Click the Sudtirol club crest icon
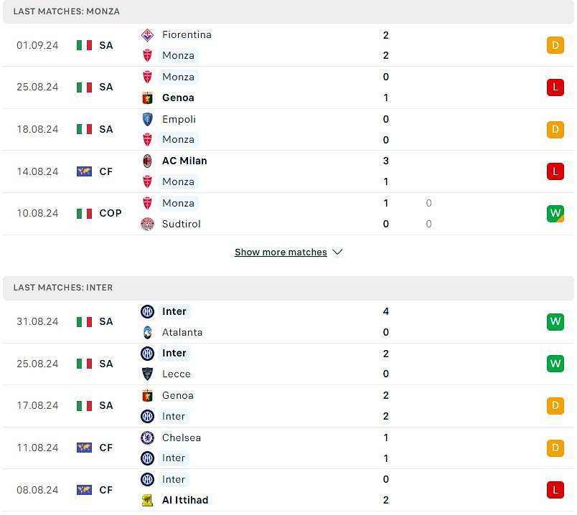 147,224
